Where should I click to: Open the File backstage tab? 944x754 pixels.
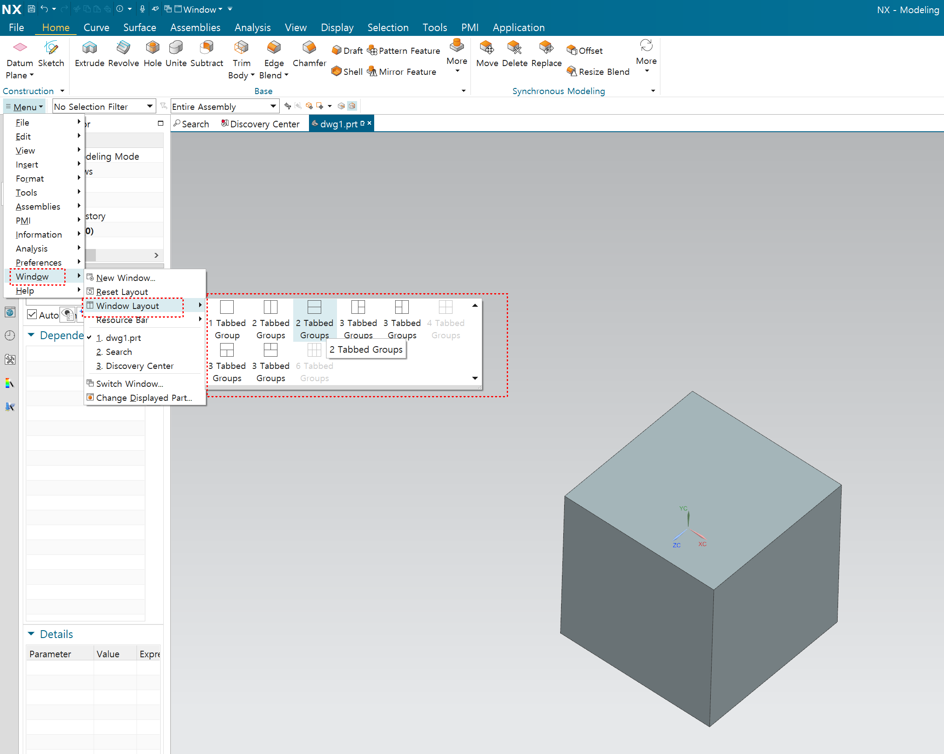point(16,27)
